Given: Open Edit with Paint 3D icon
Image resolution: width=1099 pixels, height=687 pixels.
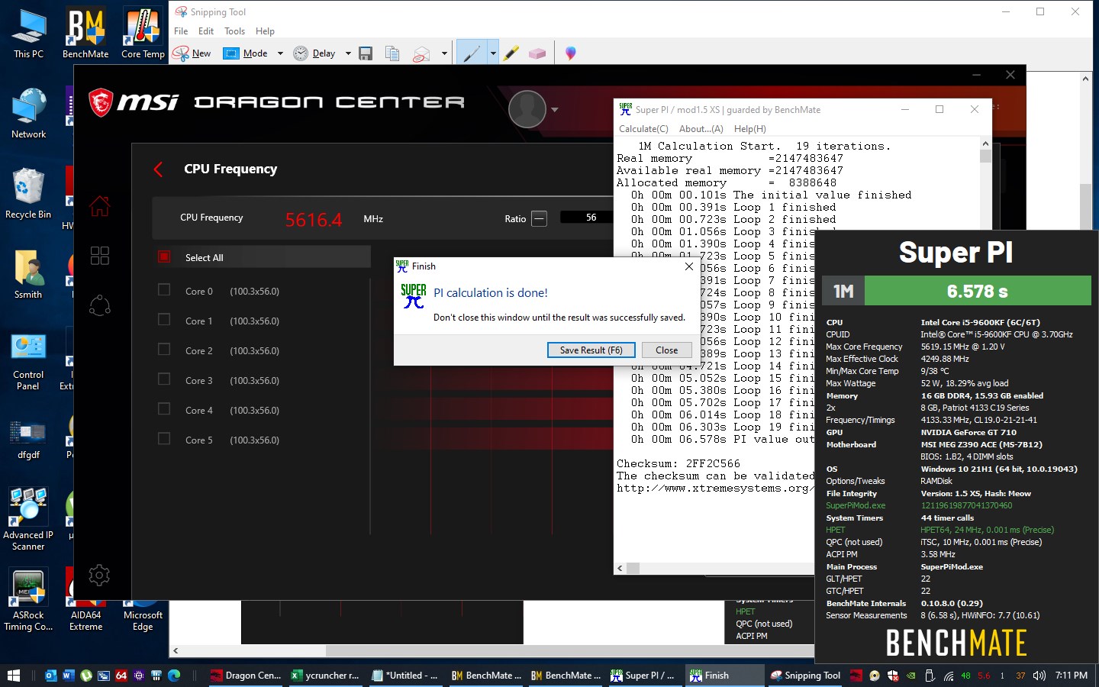Looking at the screenshot, I should [570, 53].
